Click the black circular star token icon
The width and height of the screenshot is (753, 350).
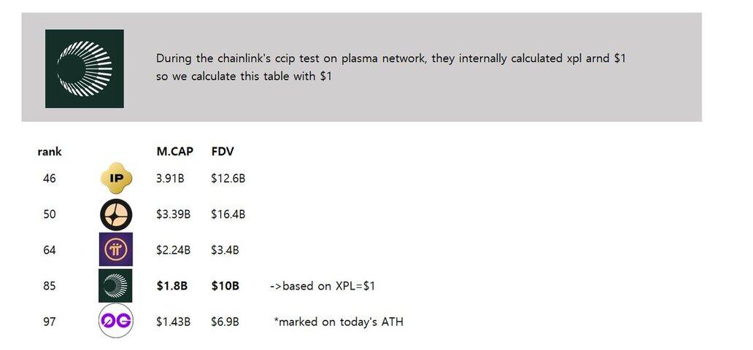point(116,214)
